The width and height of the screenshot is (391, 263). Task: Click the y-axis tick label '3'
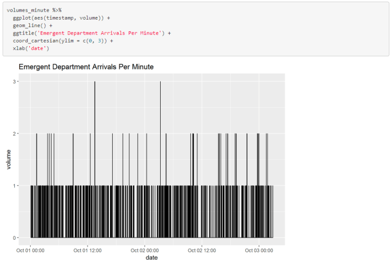point(14,82)
